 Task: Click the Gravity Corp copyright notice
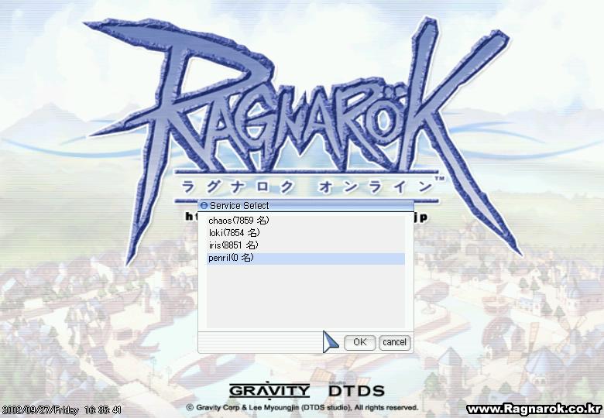[302, 407]
